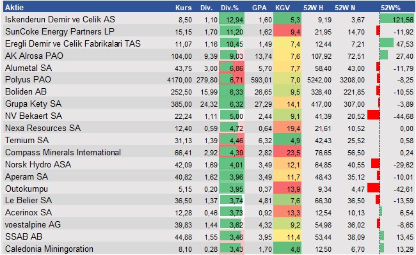416x255 pixels.
Task: Click the 52W% column header
Action: pyautogui.click(x=390, y=8)
